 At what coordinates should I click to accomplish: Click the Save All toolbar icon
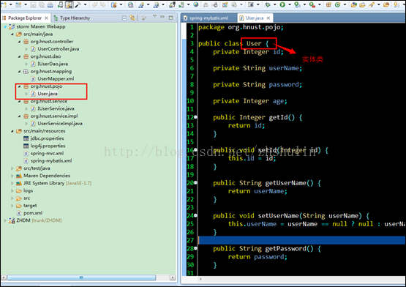pyautogui.click(x=42, y=4)
